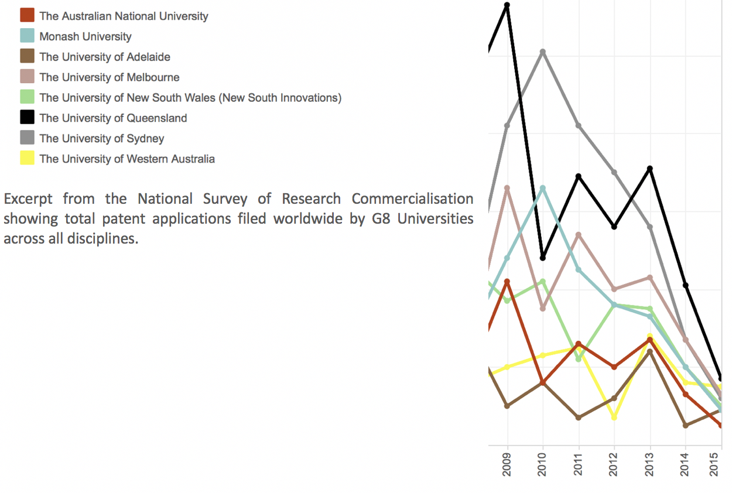Click Queensland's black data point at 2013

(x=650, y=169)
